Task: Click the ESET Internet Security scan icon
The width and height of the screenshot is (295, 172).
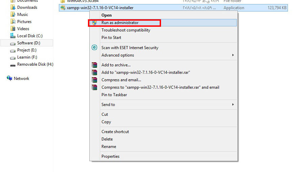Action: pyautogui.click(x=95, y=48)
